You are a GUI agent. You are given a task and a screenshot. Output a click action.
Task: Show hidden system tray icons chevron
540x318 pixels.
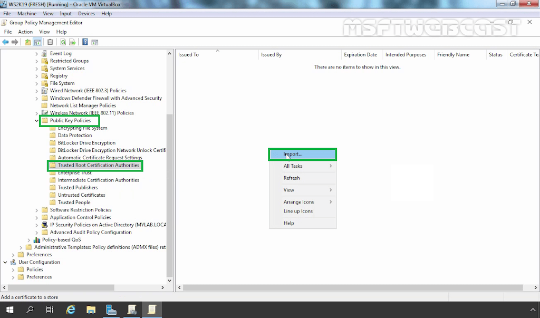click(x=534, y=310)
